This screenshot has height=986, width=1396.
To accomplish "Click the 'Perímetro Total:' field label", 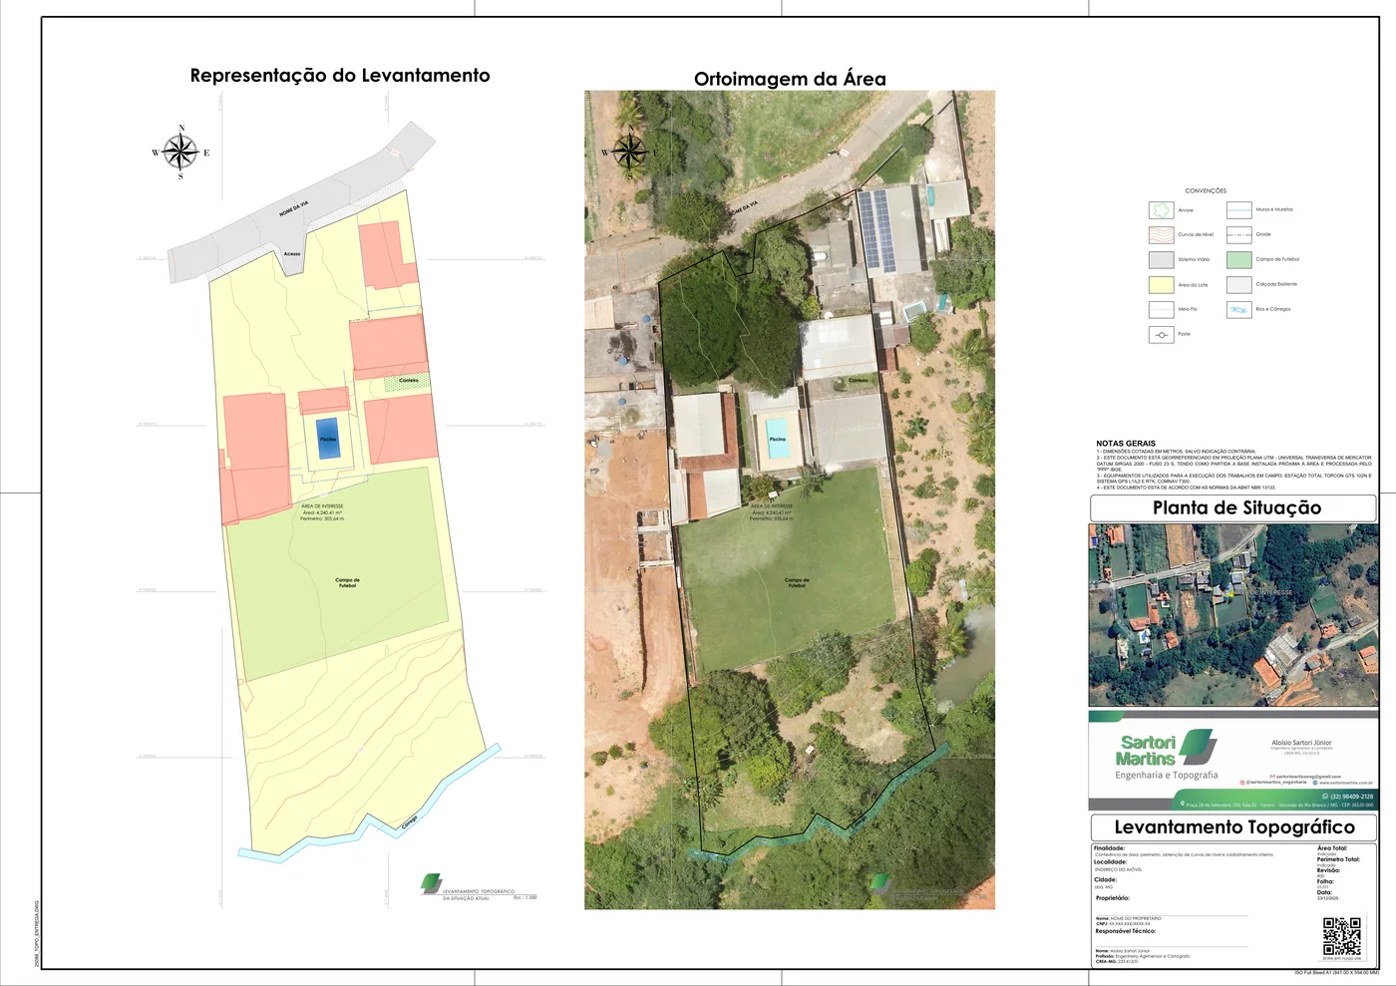I will [1338, 859].
